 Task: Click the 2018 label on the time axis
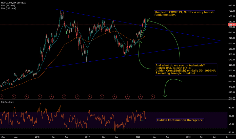37,137
